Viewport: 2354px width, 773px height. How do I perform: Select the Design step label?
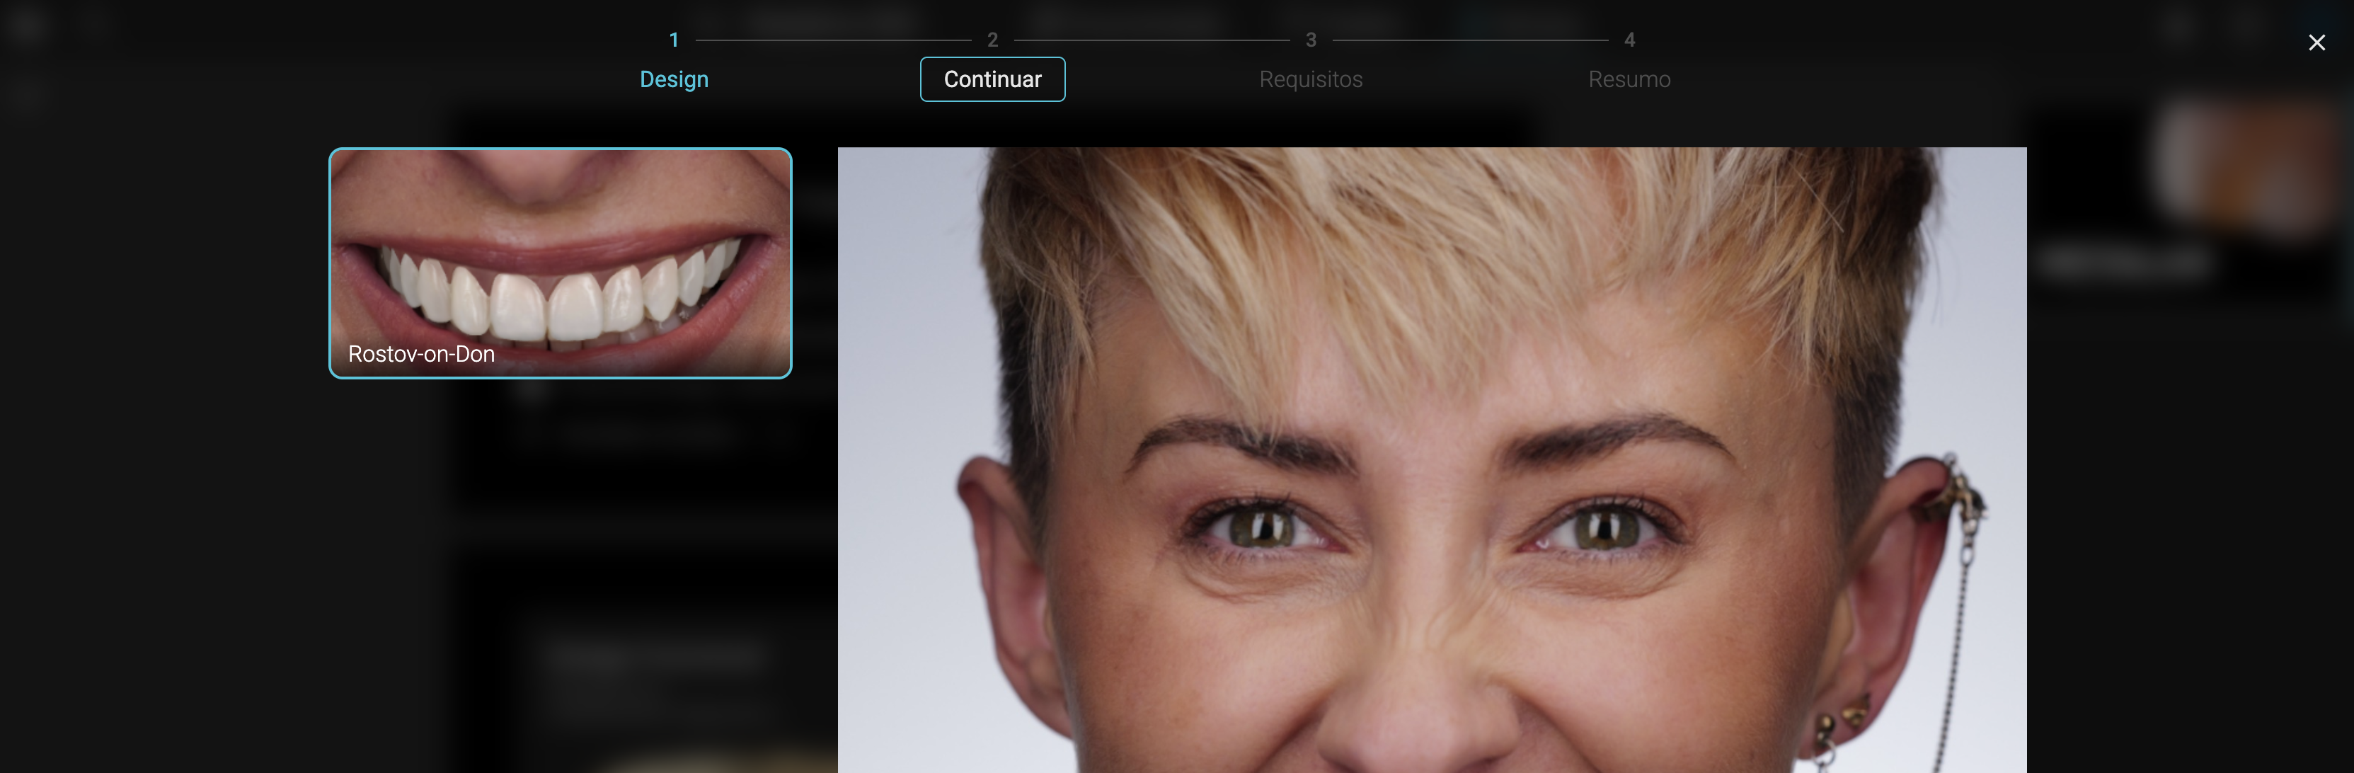(674, 79)
